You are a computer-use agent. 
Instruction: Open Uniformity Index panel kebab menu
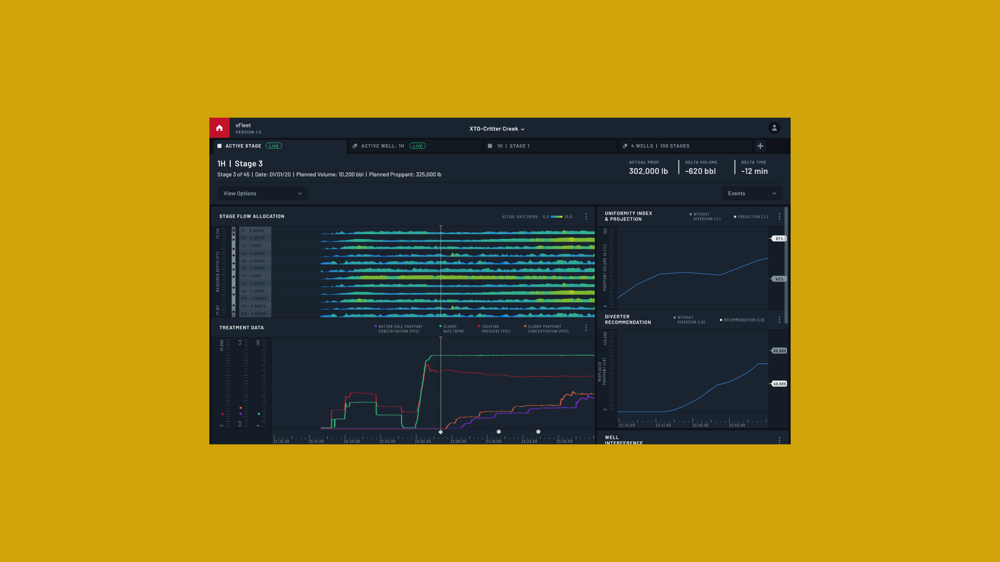pyautogui.click(x=779, y=216)
